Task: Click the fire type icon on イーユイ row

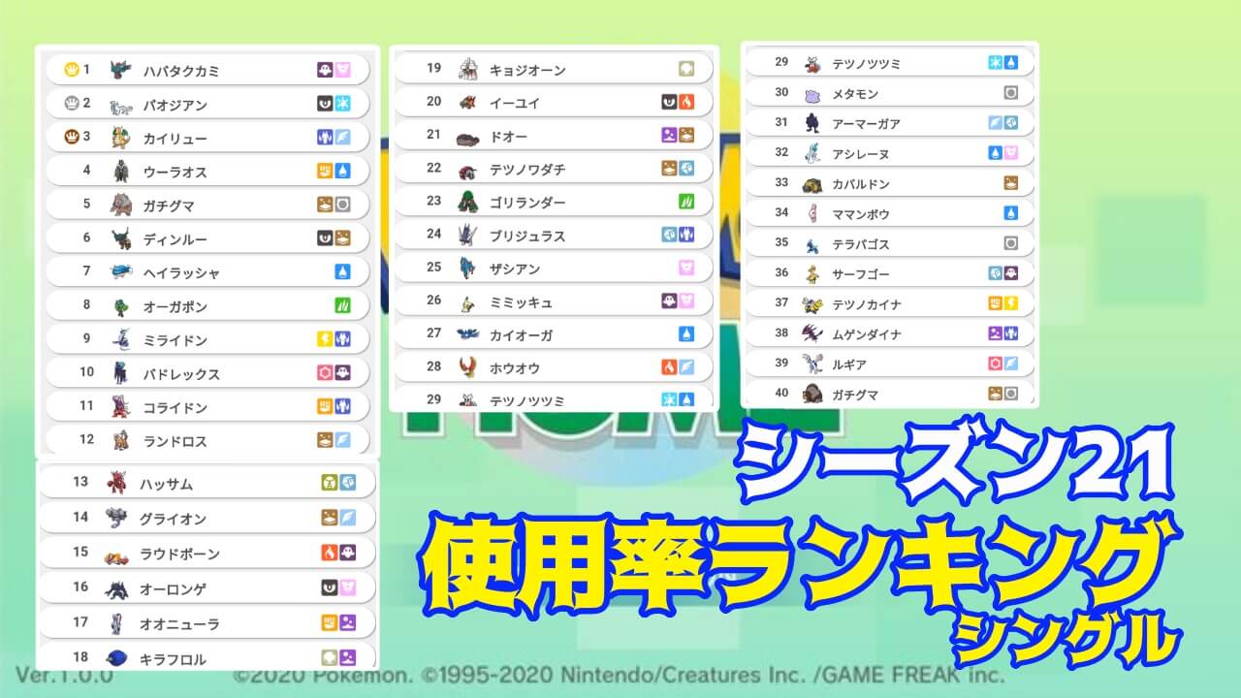Action: click(x=685, y=102)
